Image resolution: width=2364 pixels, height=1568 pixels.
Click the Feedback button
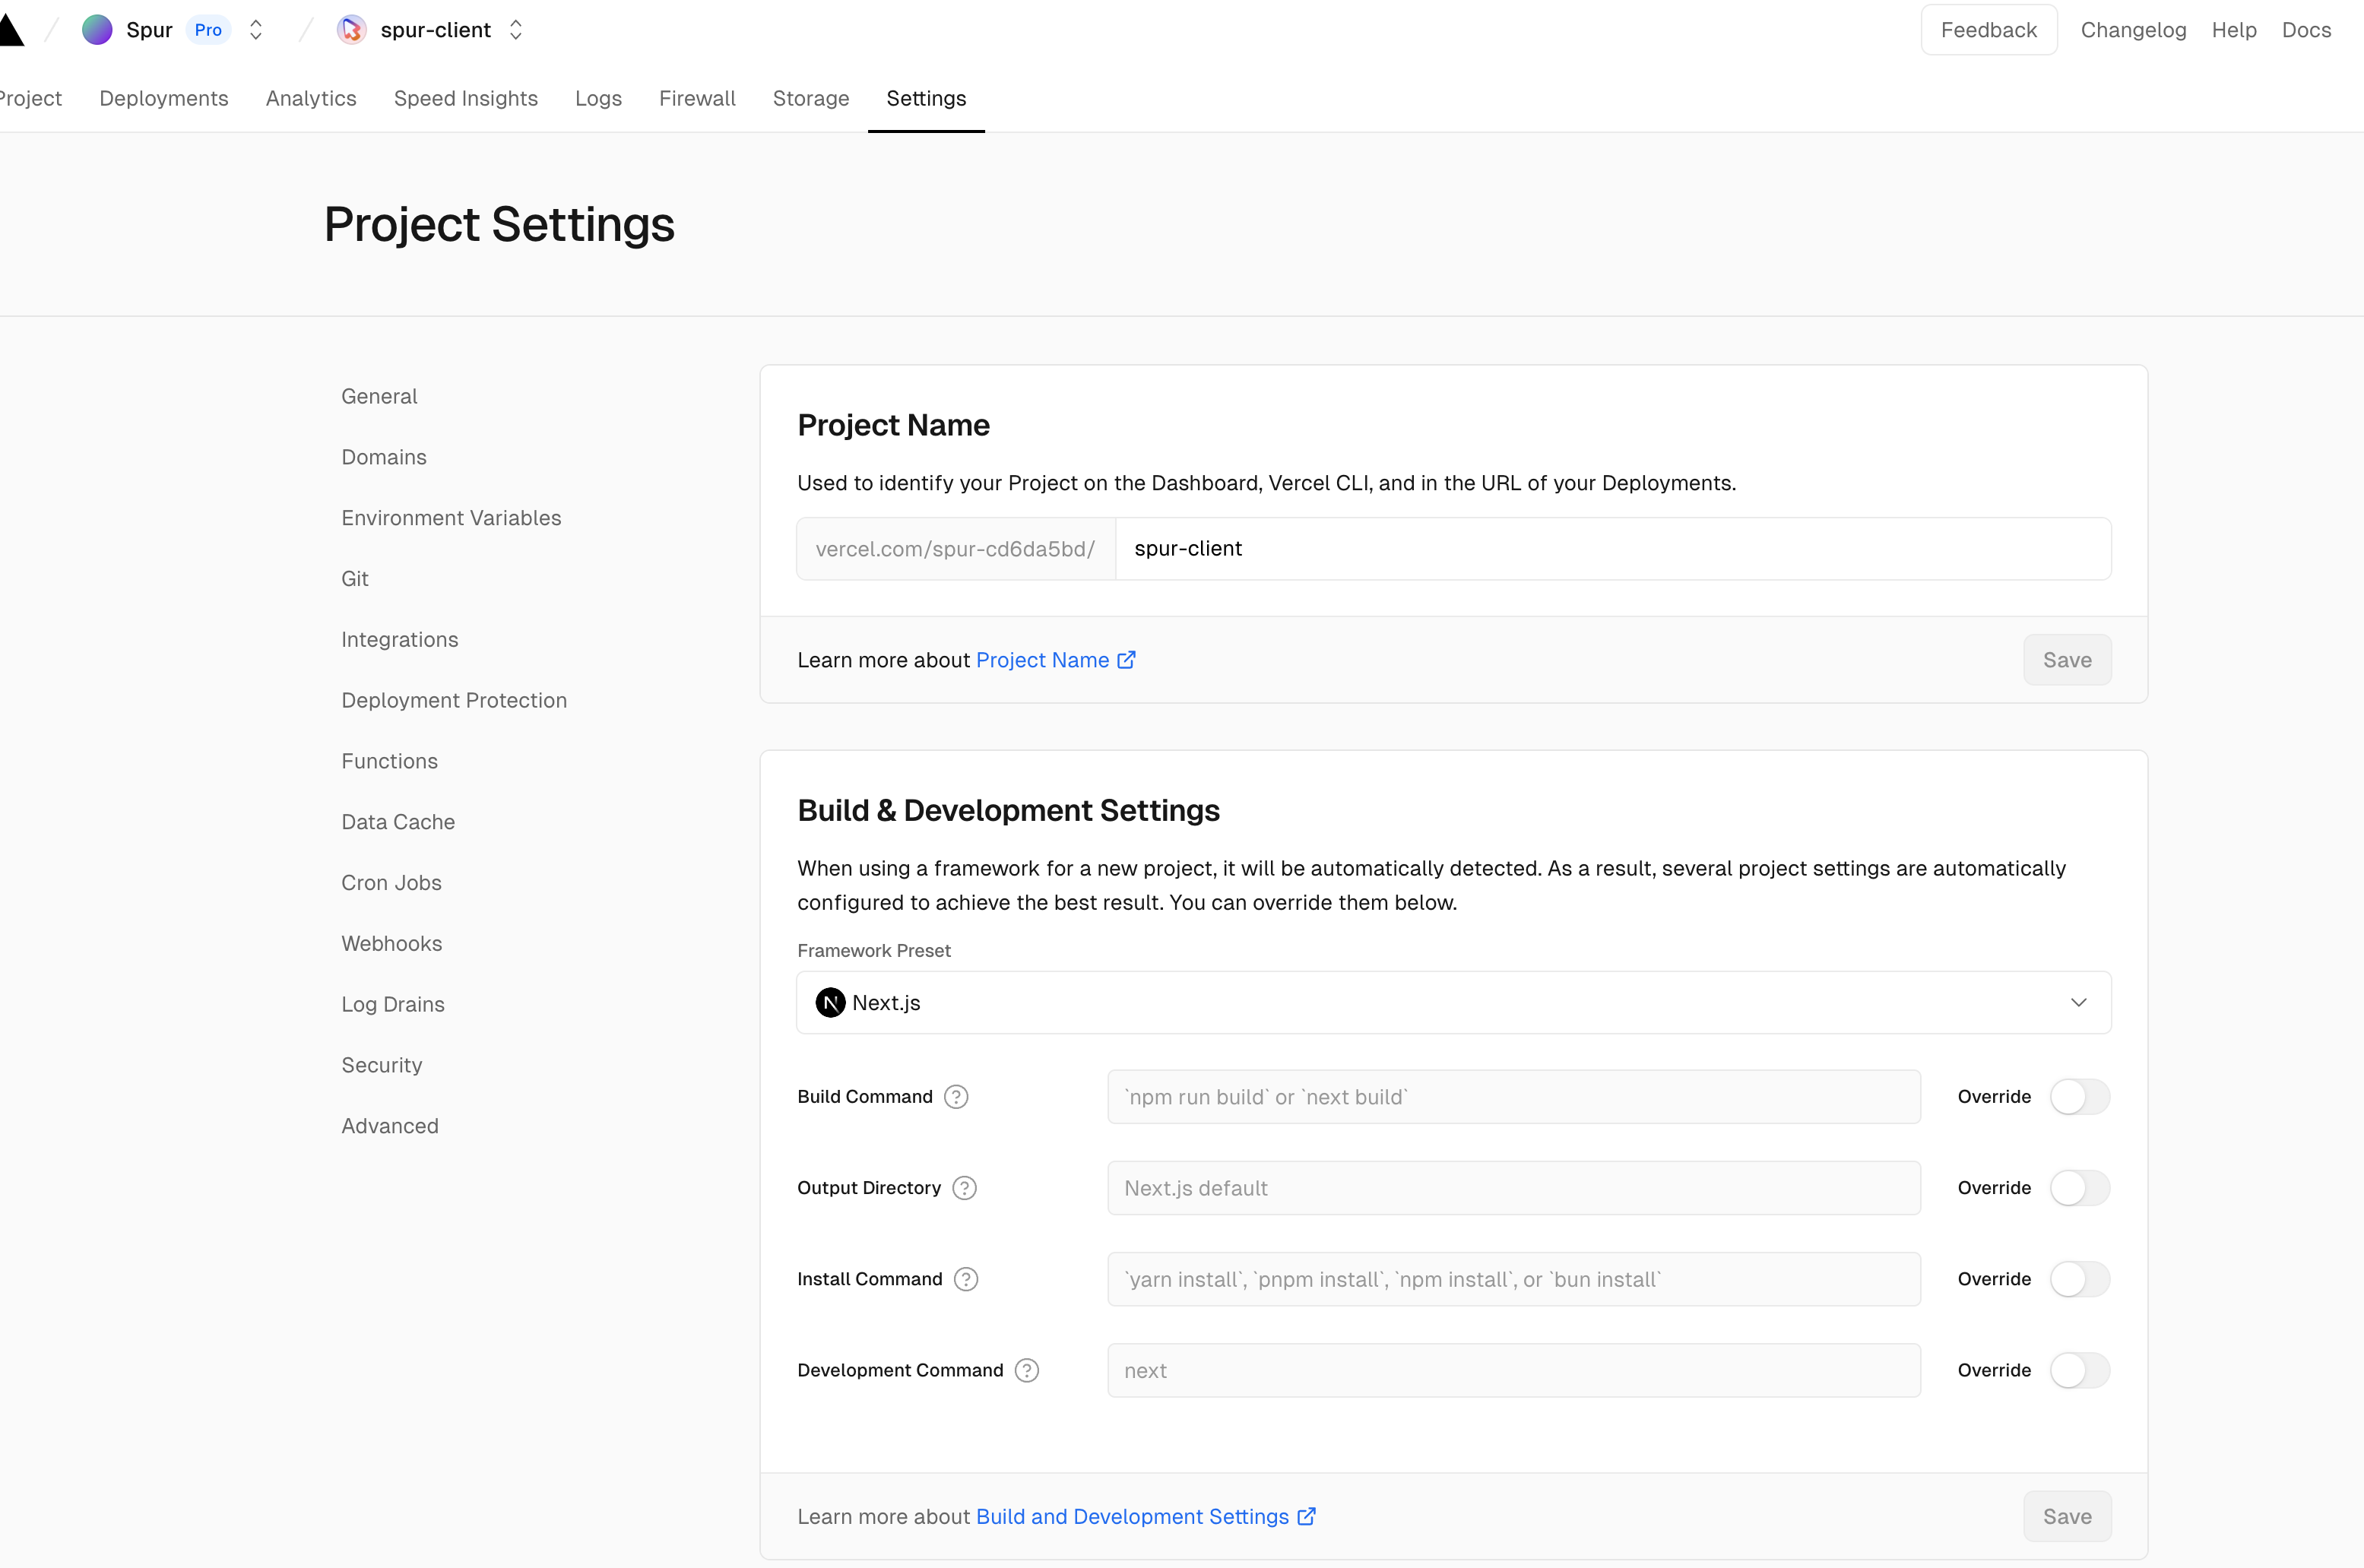point(1988,30)
